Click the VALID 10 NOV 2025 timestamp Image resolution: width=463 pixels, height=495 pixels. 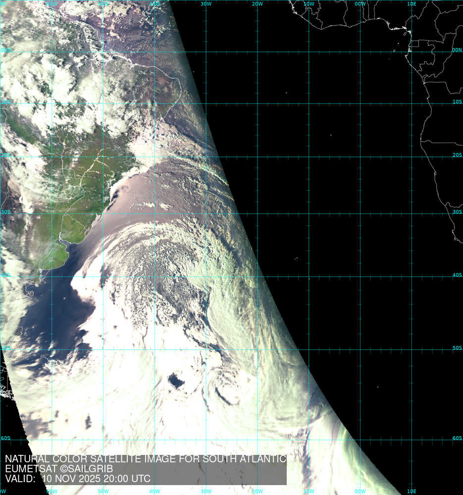coord(78,479)
